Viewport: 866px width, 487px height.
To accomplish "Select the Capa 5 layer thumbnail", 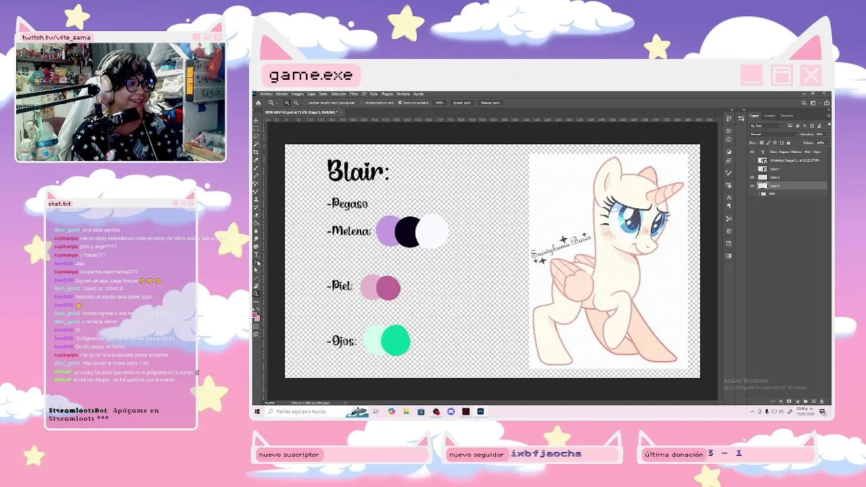I will [762, 186].
